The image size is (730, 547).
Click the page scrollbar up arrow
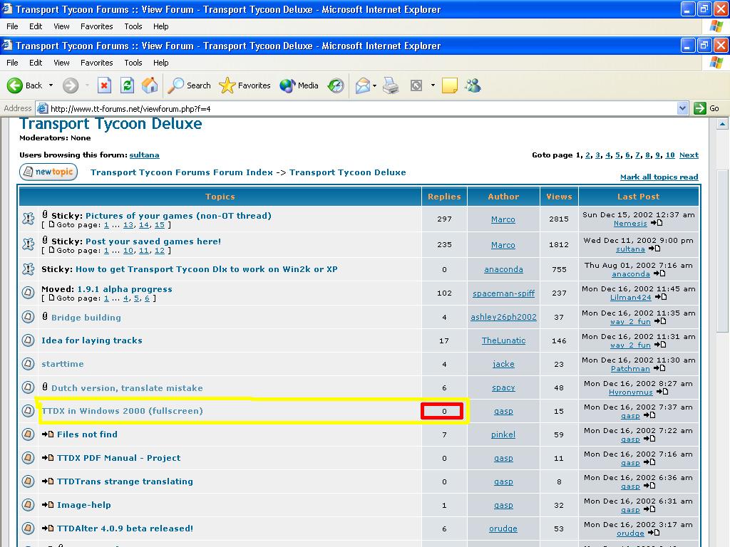(x=722, y=124)
